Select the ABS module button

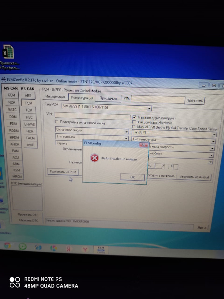point(28,96)
